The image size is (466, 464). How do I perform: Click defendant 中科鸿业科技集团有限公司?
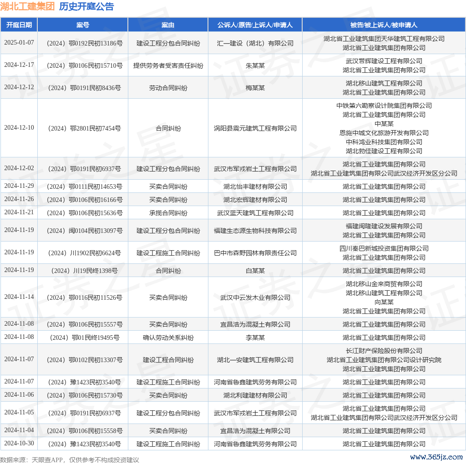pyautogui.click(x=384, y=142)
